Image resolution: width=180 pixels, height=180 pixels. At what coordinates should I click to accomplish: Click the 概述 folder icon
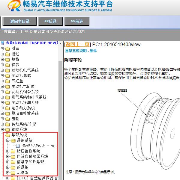pyautogui.click(x=7, y=54)
